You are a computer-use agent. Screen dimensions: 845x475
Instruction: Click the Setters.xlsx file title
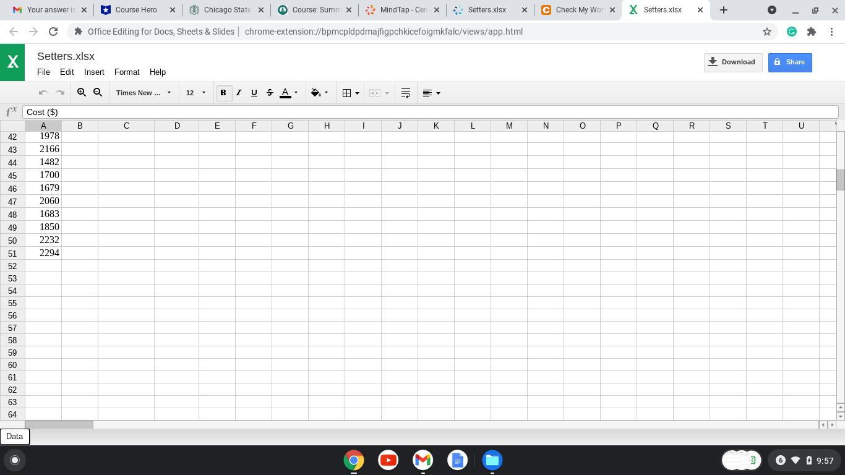tap(66, 56)
